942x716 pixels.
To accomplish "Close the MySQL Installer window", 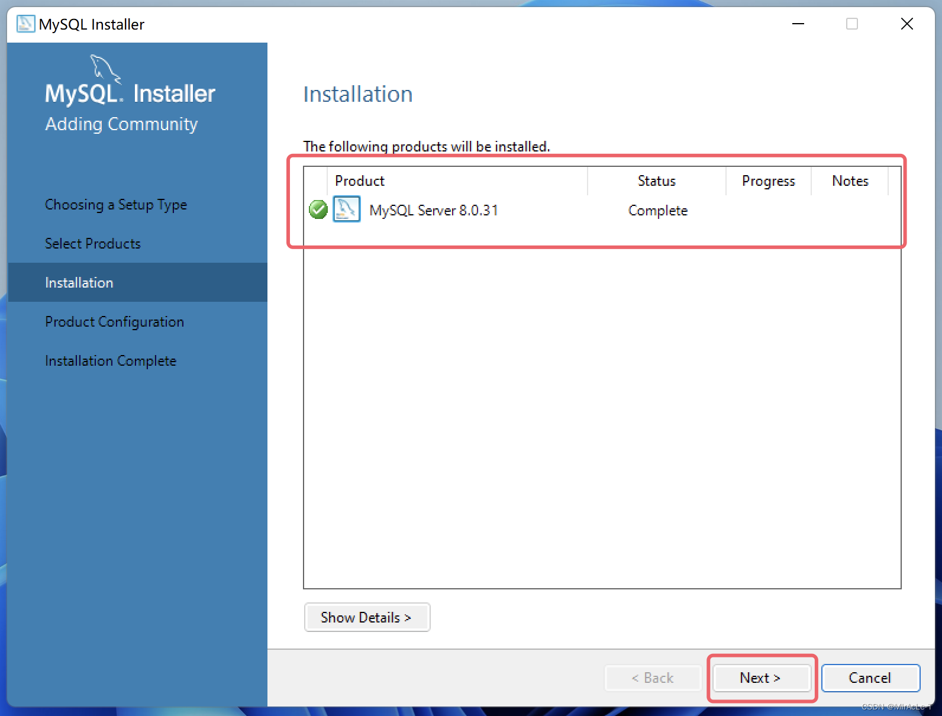I will pos(907,24).
